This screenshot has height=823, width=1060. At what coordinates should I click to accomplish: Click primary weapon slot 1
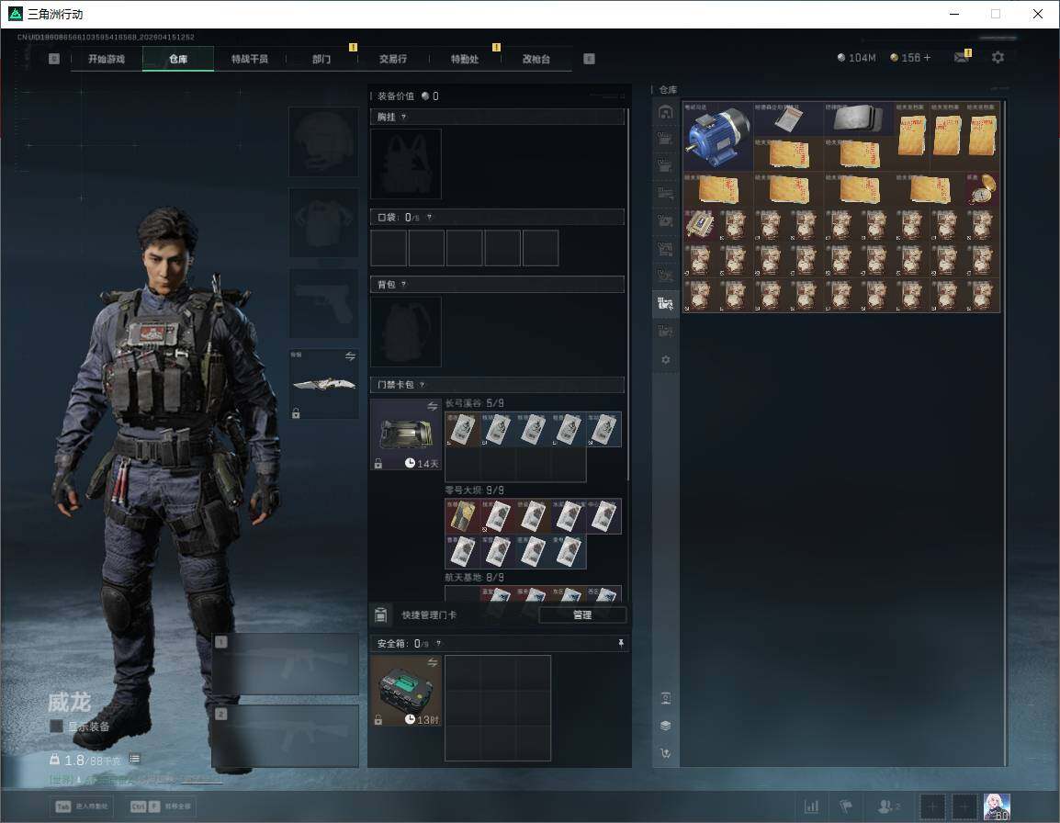pos(286,663)
